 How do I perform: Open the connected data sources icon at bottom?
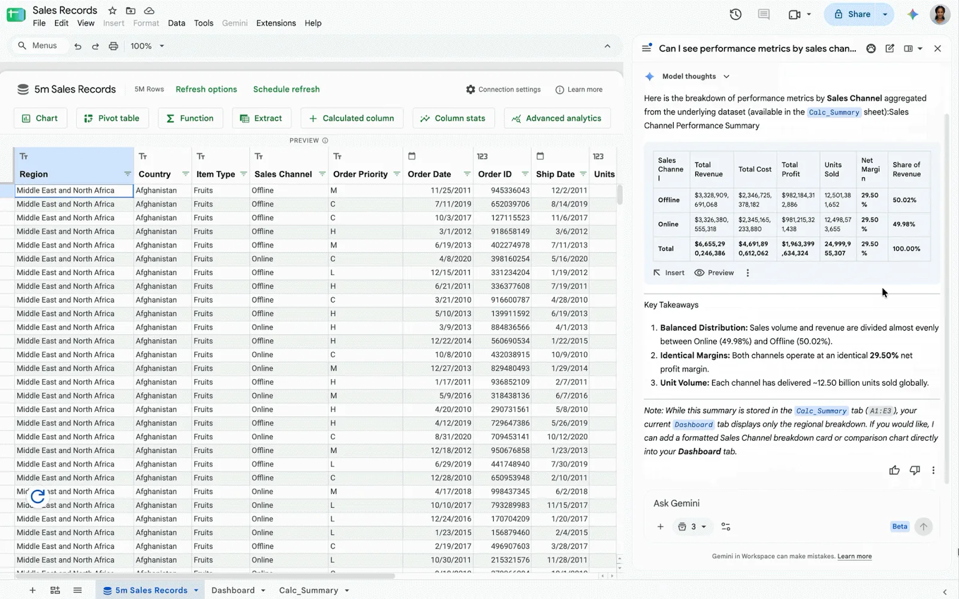click(55, 590)
